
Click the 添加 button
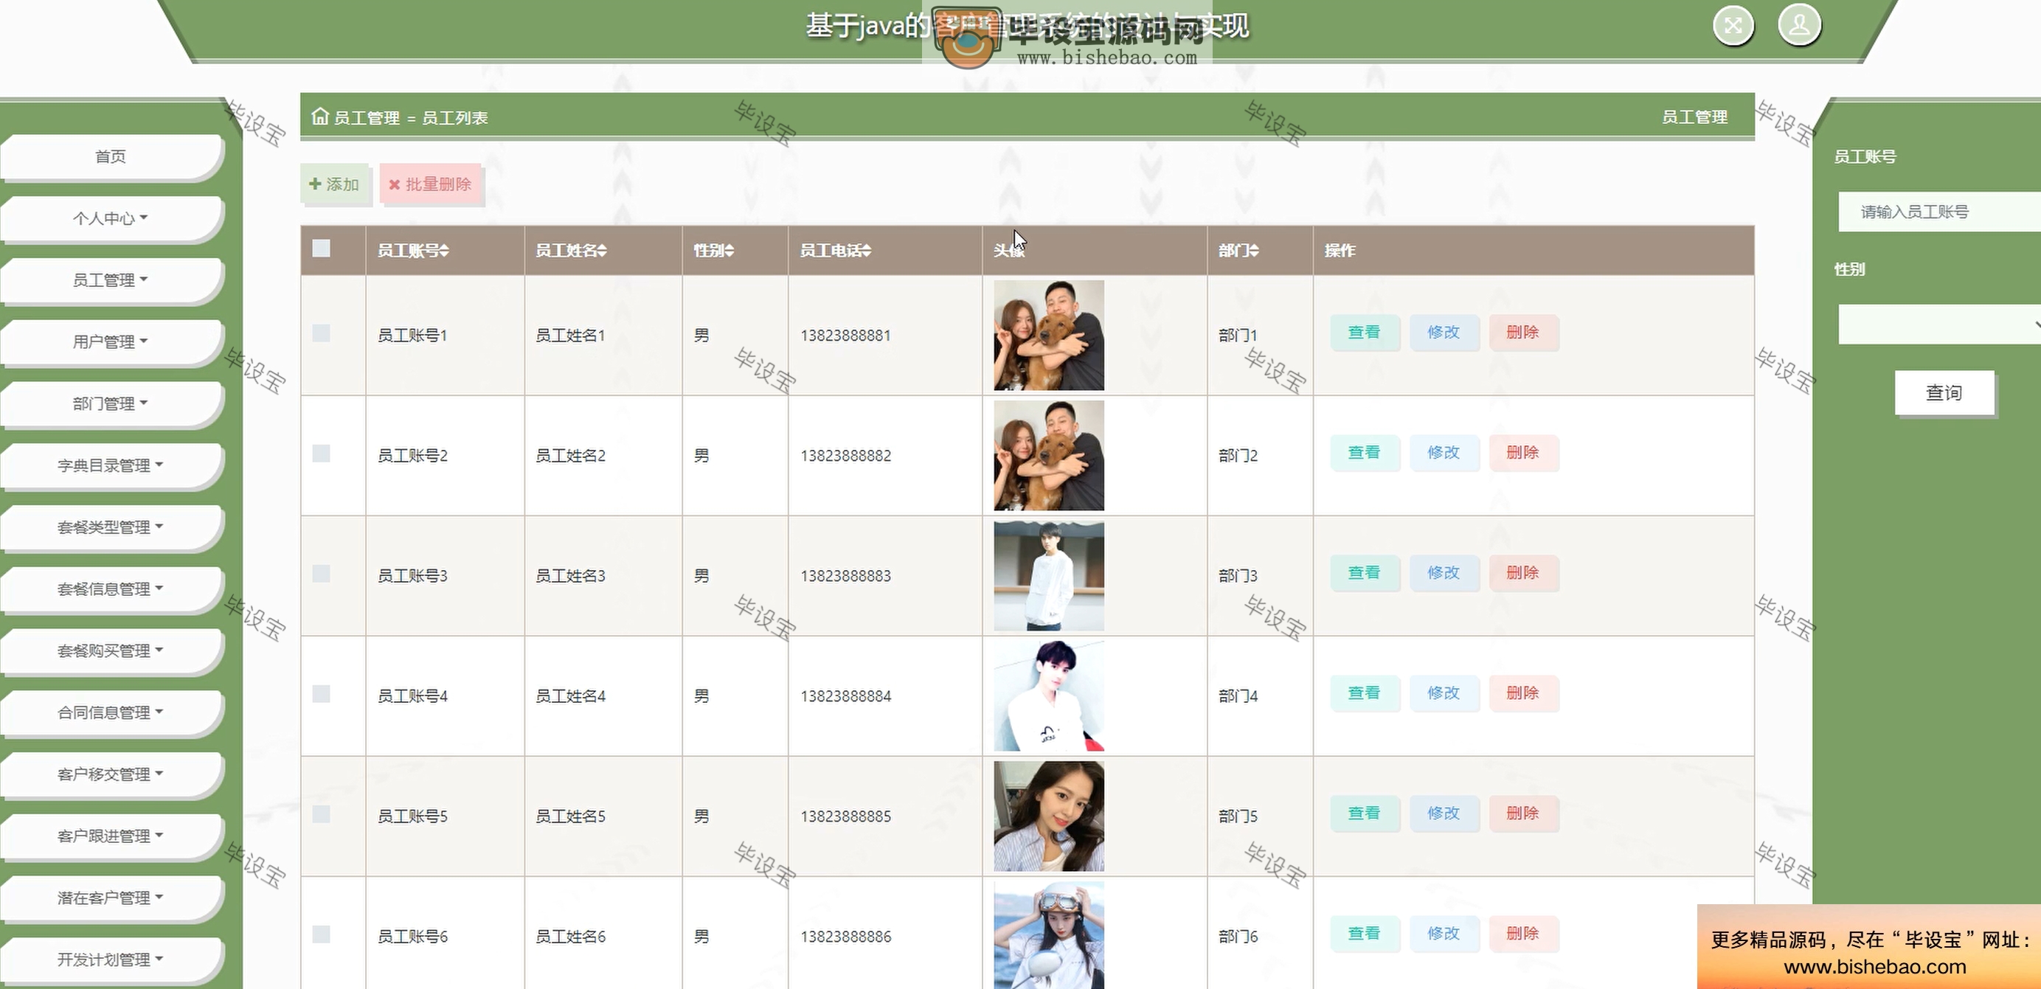click(x=335, y=184)
